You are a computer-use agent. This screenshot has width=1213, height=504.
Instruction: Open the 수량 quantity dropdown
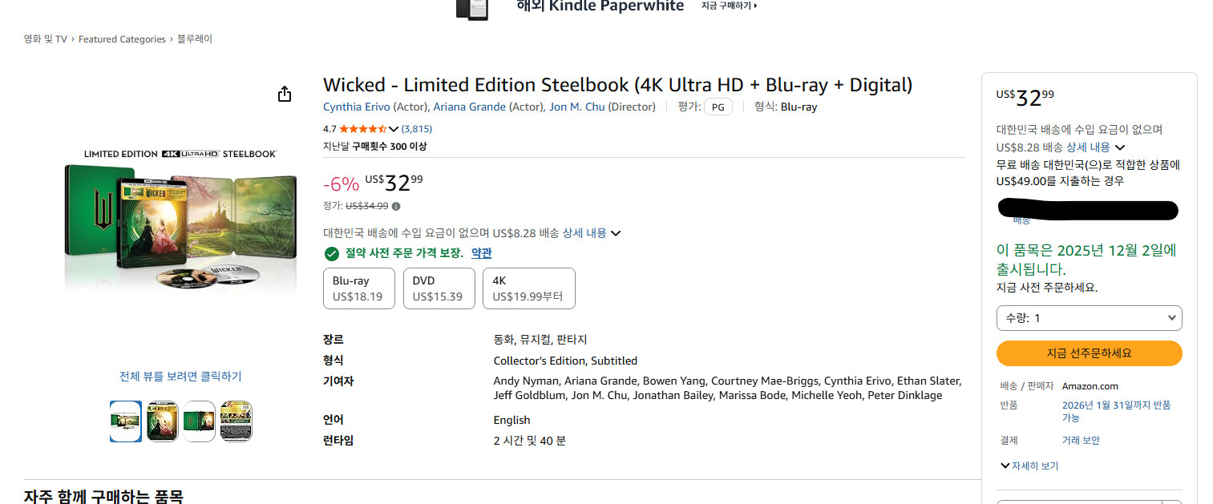click(1089, 318)
